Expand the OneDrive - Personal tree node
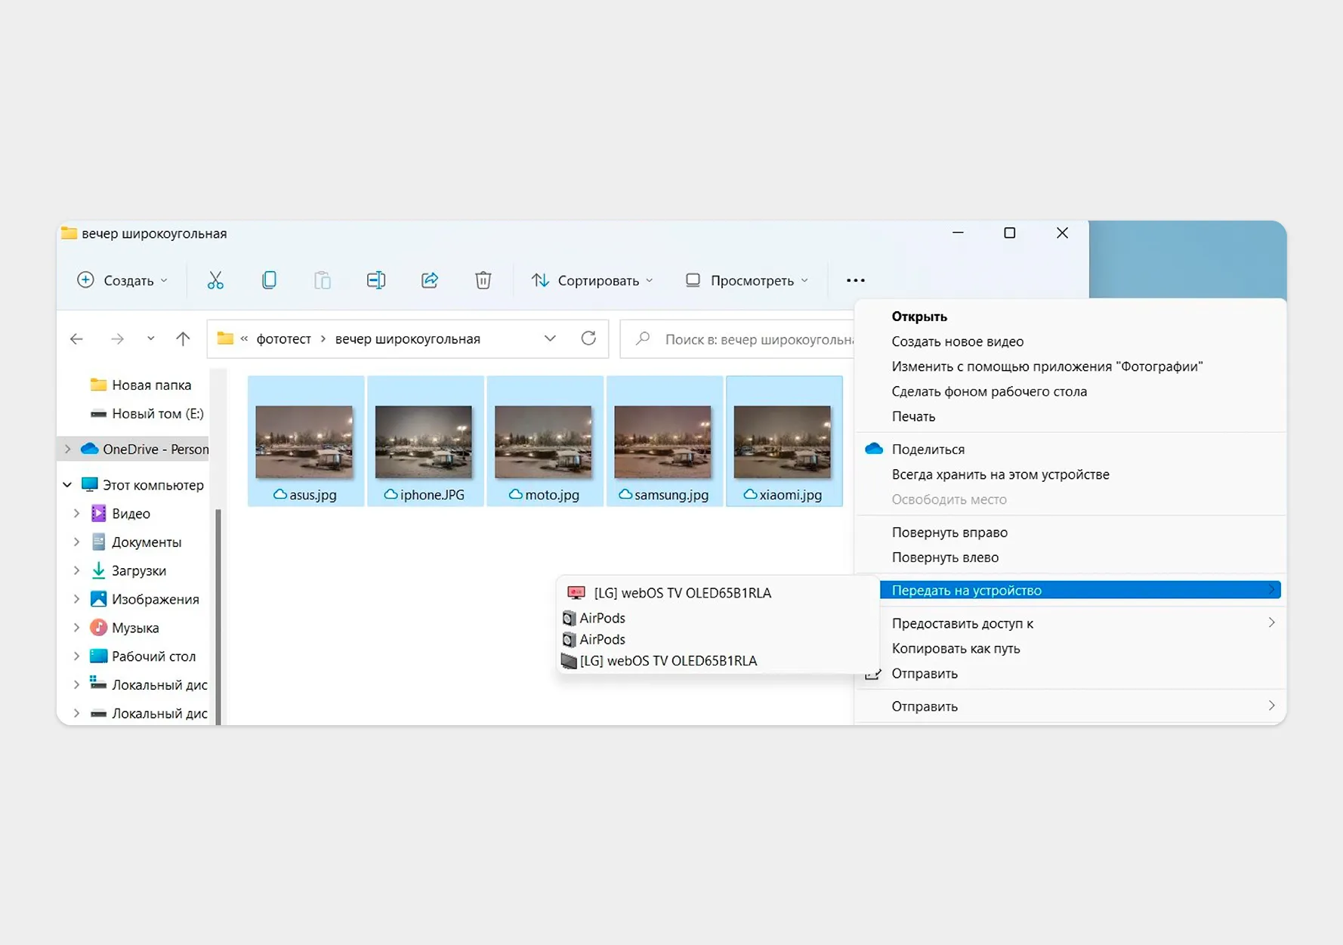 68,449
